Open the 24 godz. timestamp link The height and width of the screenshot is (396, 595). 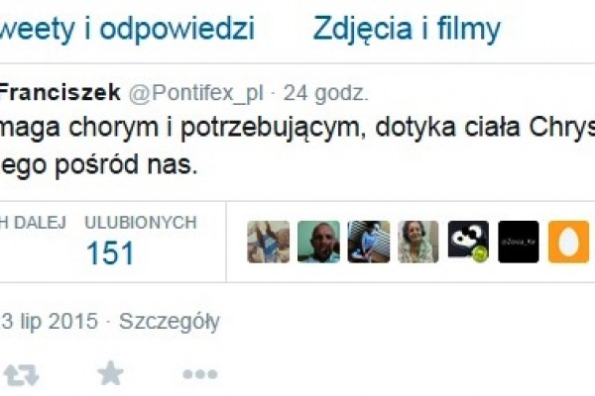[x=326, y=94]
